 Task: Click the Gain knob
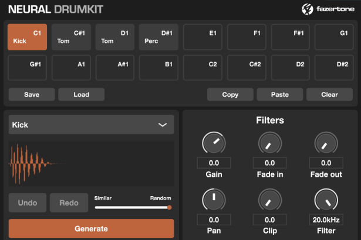[x=214, y=143]
